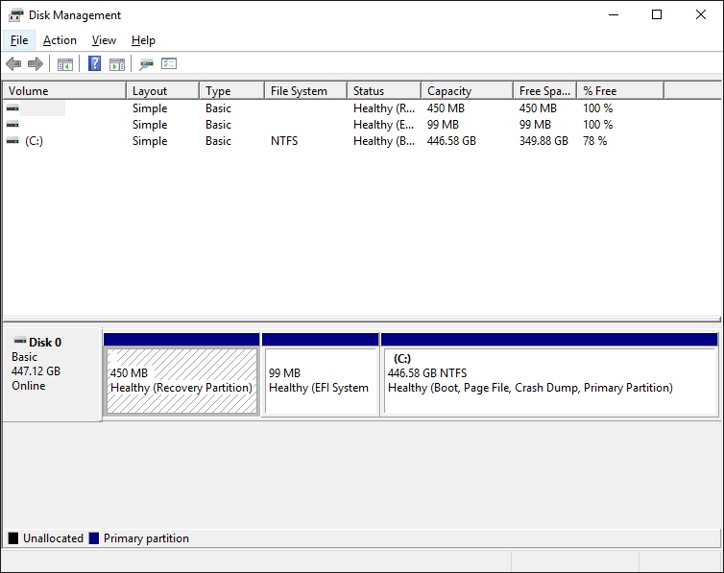The image size is (724, 573).
Task: Open the Action menu
Action: tap(60, 40)
